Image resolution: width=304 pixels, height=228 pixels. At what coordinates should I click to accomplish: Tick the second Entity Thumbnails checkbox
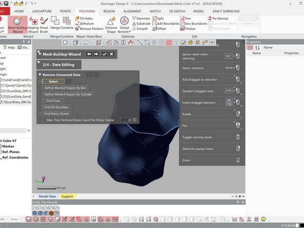click(x=39, y=207)
